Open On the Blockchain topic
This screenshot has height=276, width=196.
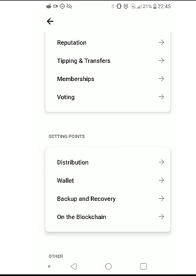click(108, 217)
